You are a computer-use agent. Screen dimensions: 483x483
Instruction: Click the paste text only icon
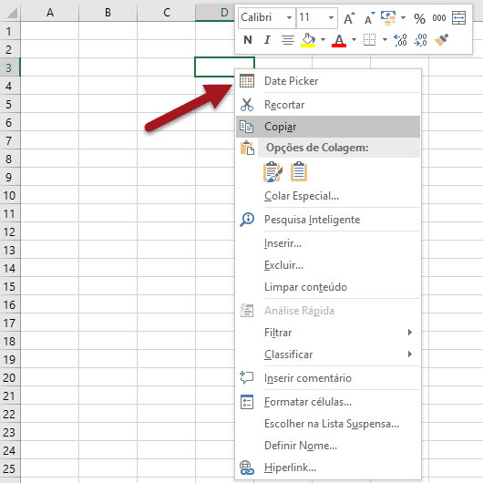(x=299, y=171)
